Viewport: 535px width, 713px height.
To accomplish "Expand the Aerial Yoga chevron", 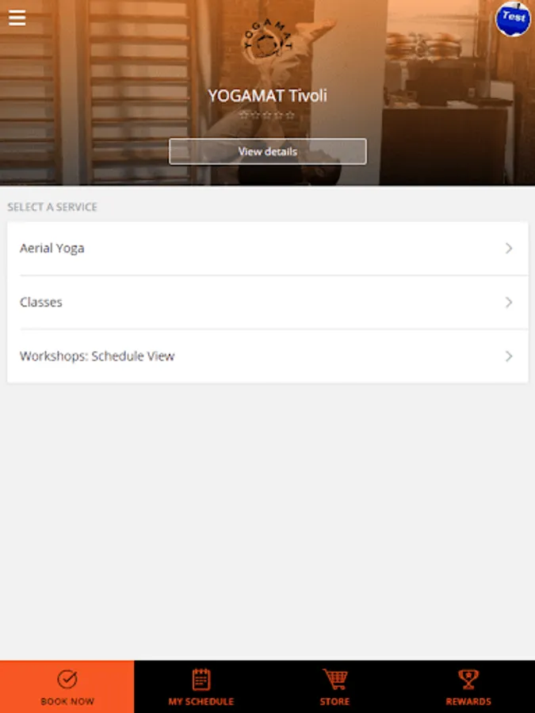I will pyautogui.click(x=509, y=248).
